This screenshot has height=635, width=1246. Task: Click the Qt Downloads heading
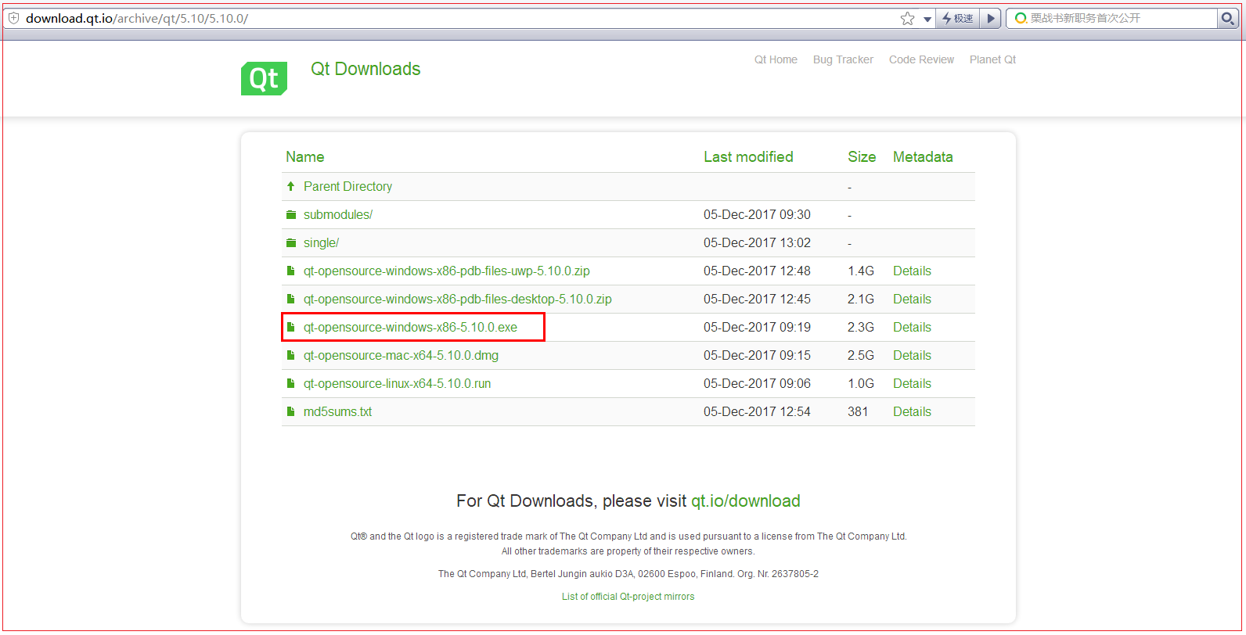click(x=366, y=69)
